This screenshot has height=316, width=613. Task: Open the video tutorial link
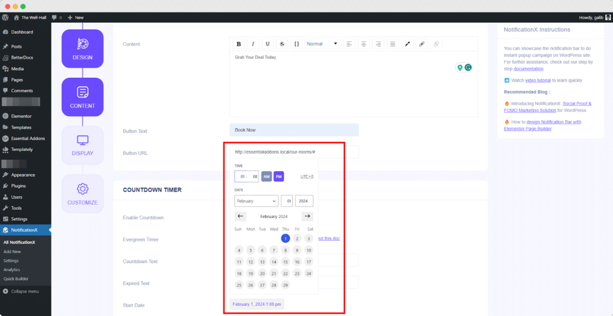tap(538, 81)
